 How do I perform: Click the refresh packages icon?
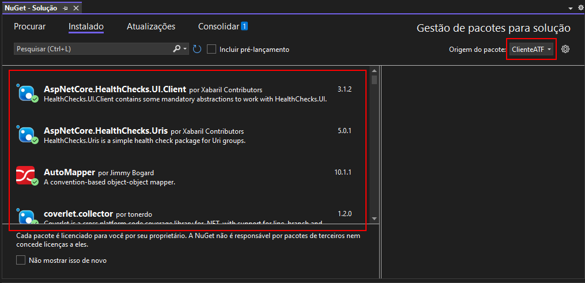pyautogui.click(x=197, y=49)
